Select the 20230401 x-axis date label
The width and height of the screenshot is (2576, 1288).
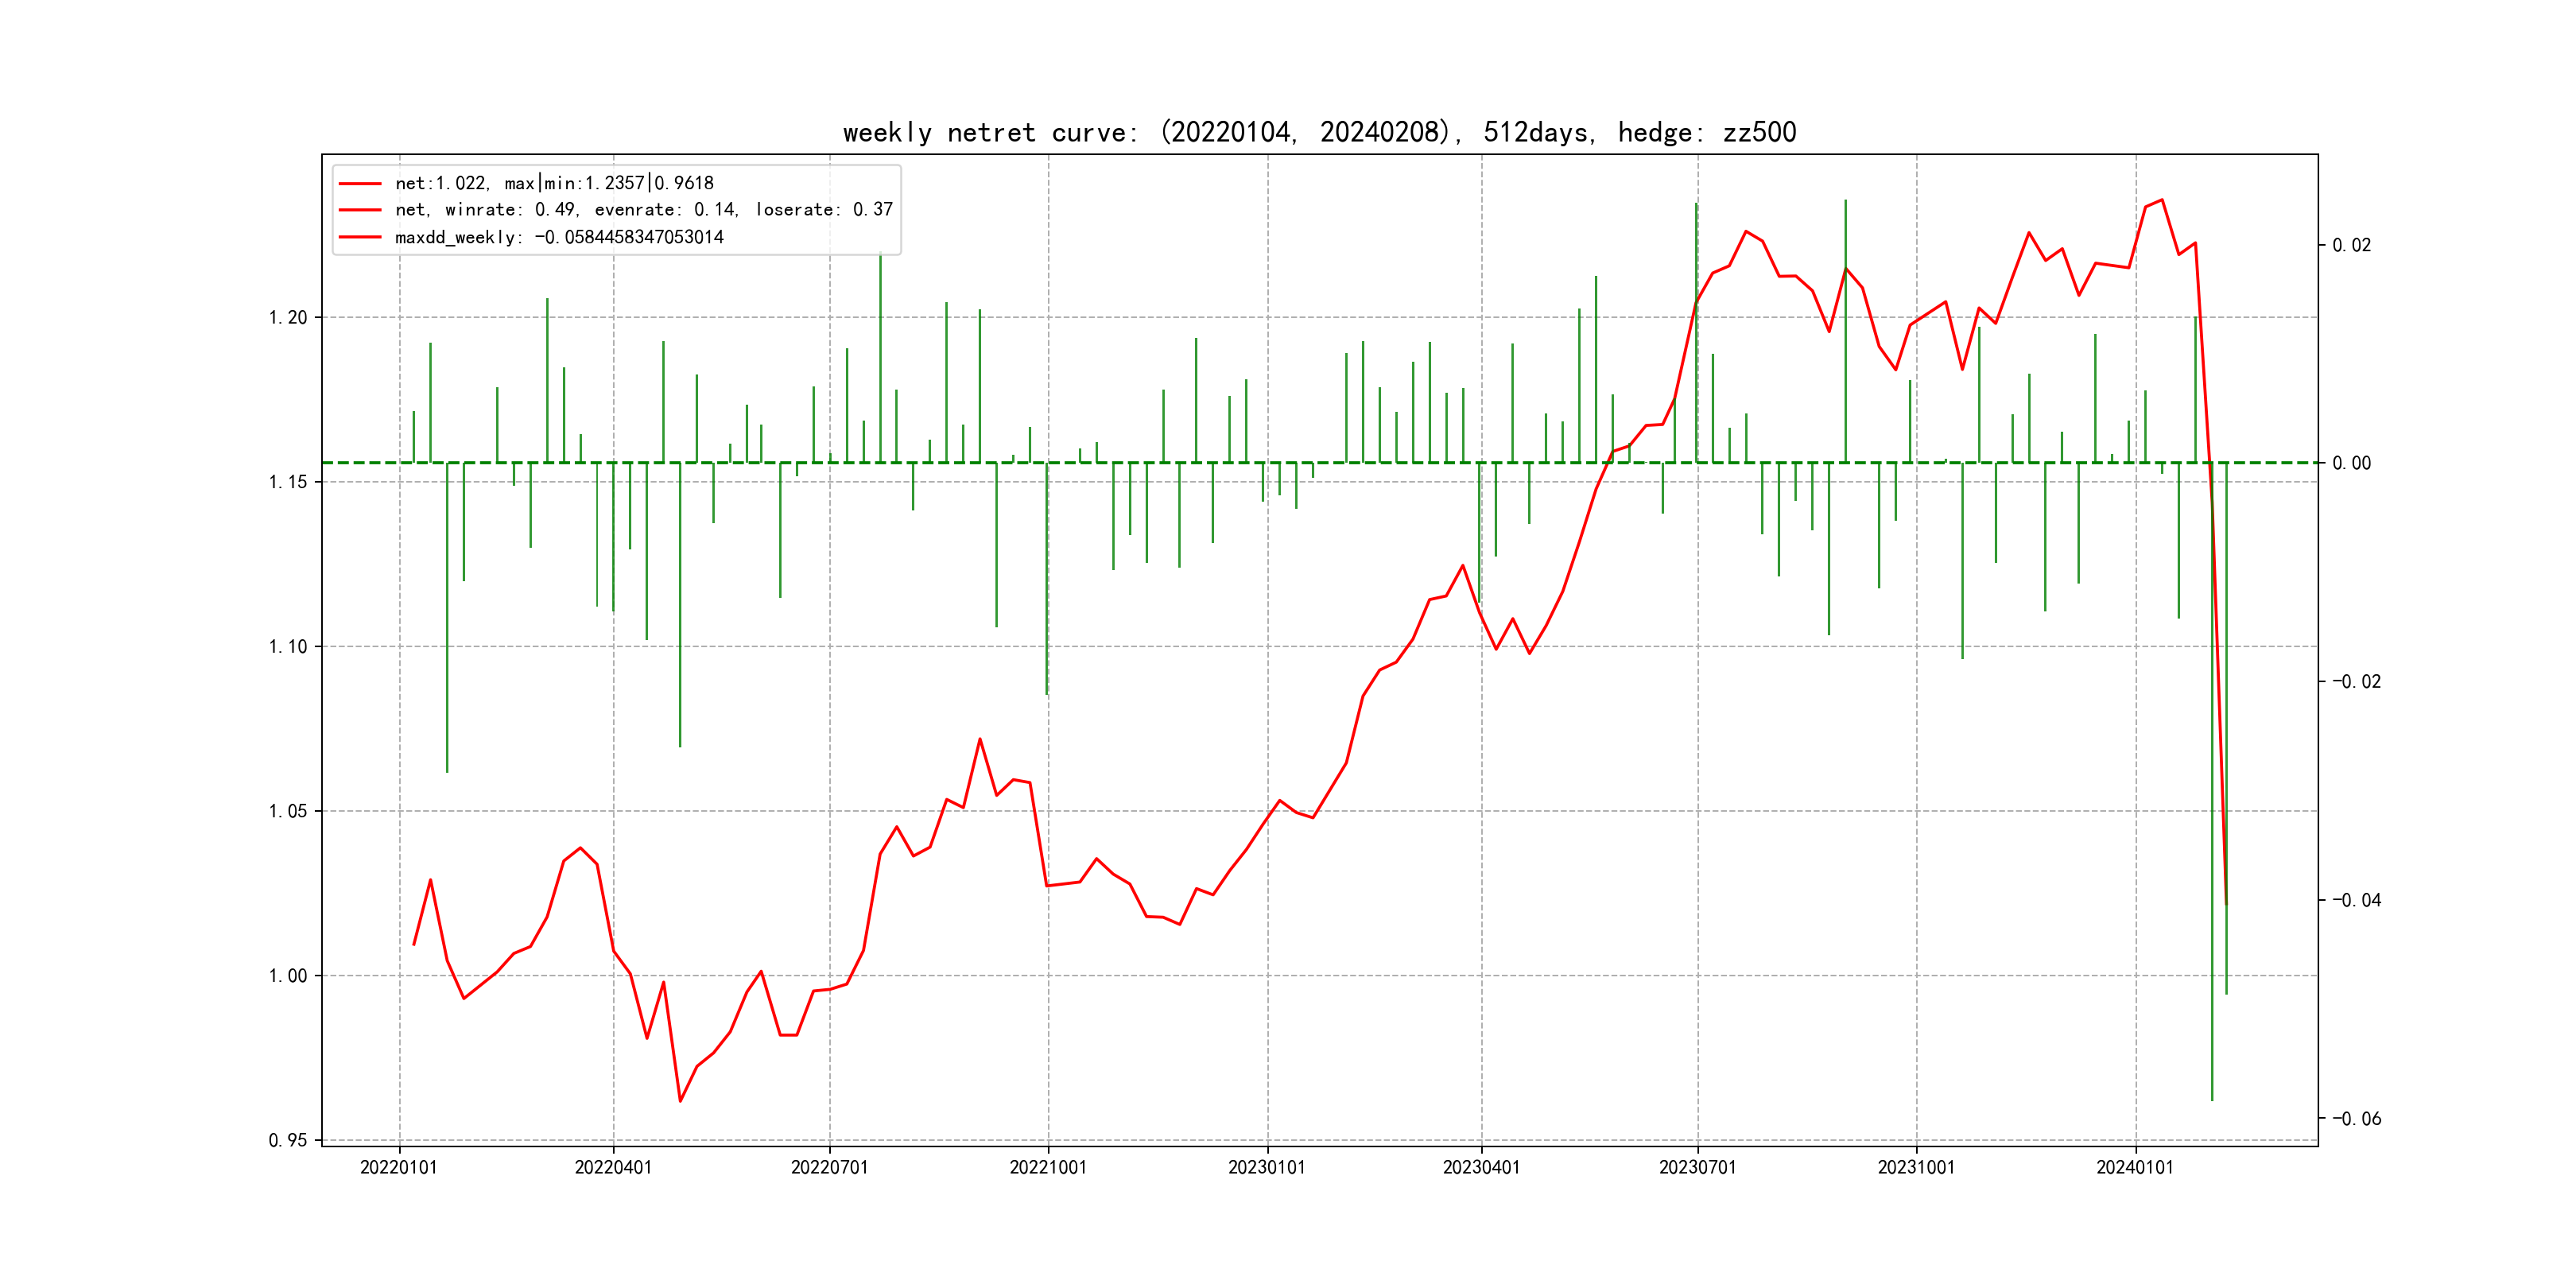pos(1481,1168)
